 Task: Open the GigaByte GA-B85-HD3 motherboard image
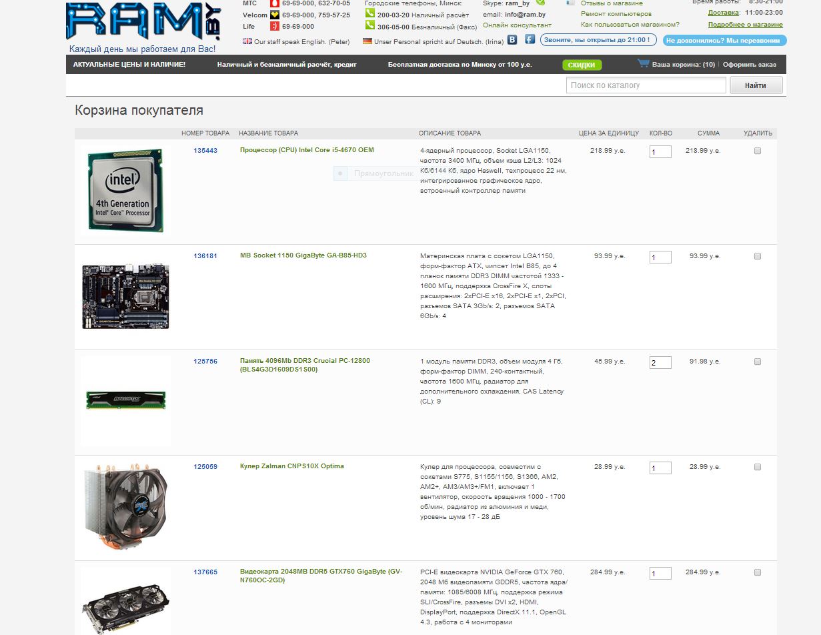tap(125, 296)
